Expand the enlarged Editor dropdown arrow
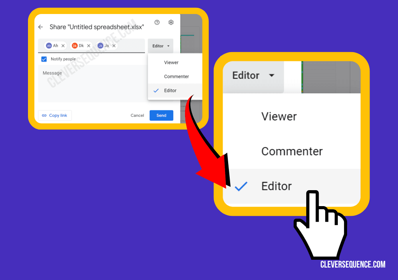 click(x=271, y=75)
